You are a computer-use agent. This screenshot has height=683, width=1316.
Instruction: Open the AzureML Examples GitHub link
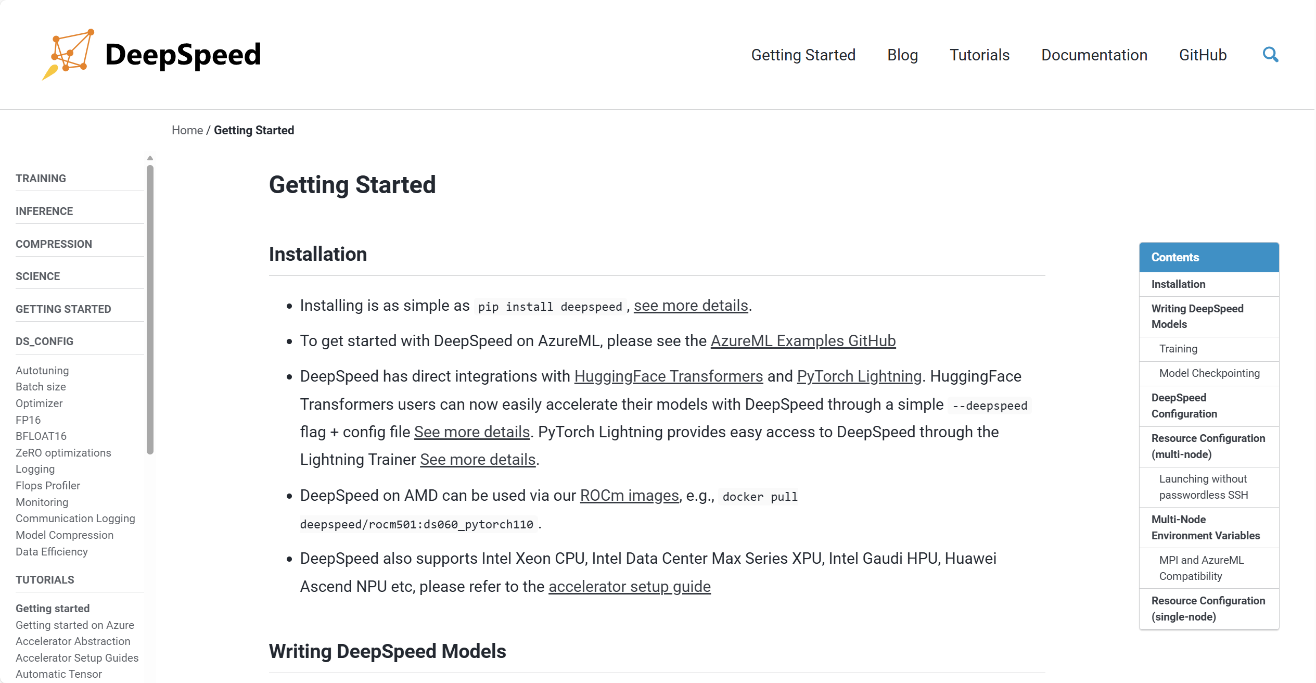click(x=803, y=341)
